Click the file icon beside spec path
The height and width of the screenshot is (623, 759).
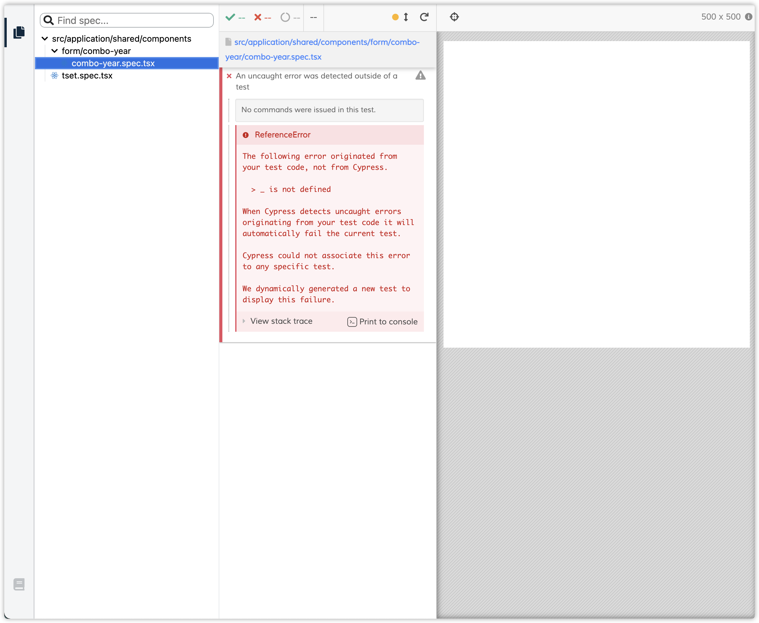[x=228, y=42]
